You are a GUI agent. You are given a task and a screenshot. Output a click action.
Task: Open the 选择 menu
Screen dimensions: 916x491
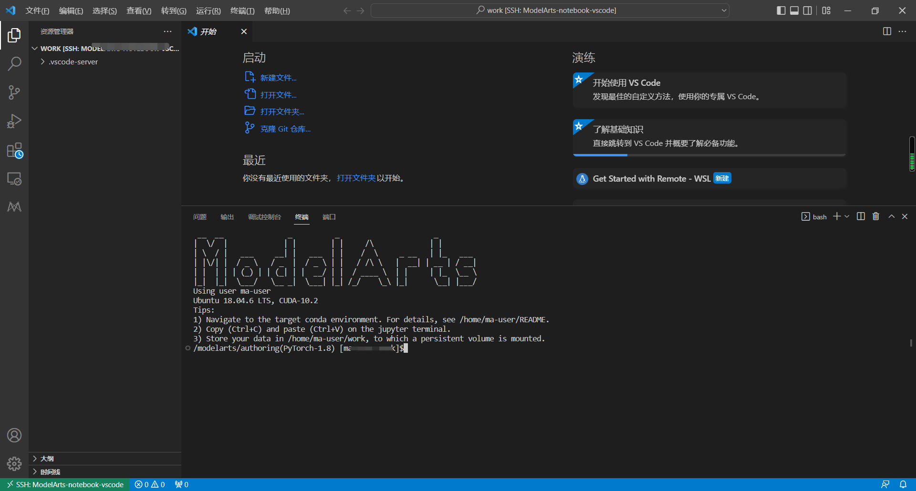(x=104, y=10)
